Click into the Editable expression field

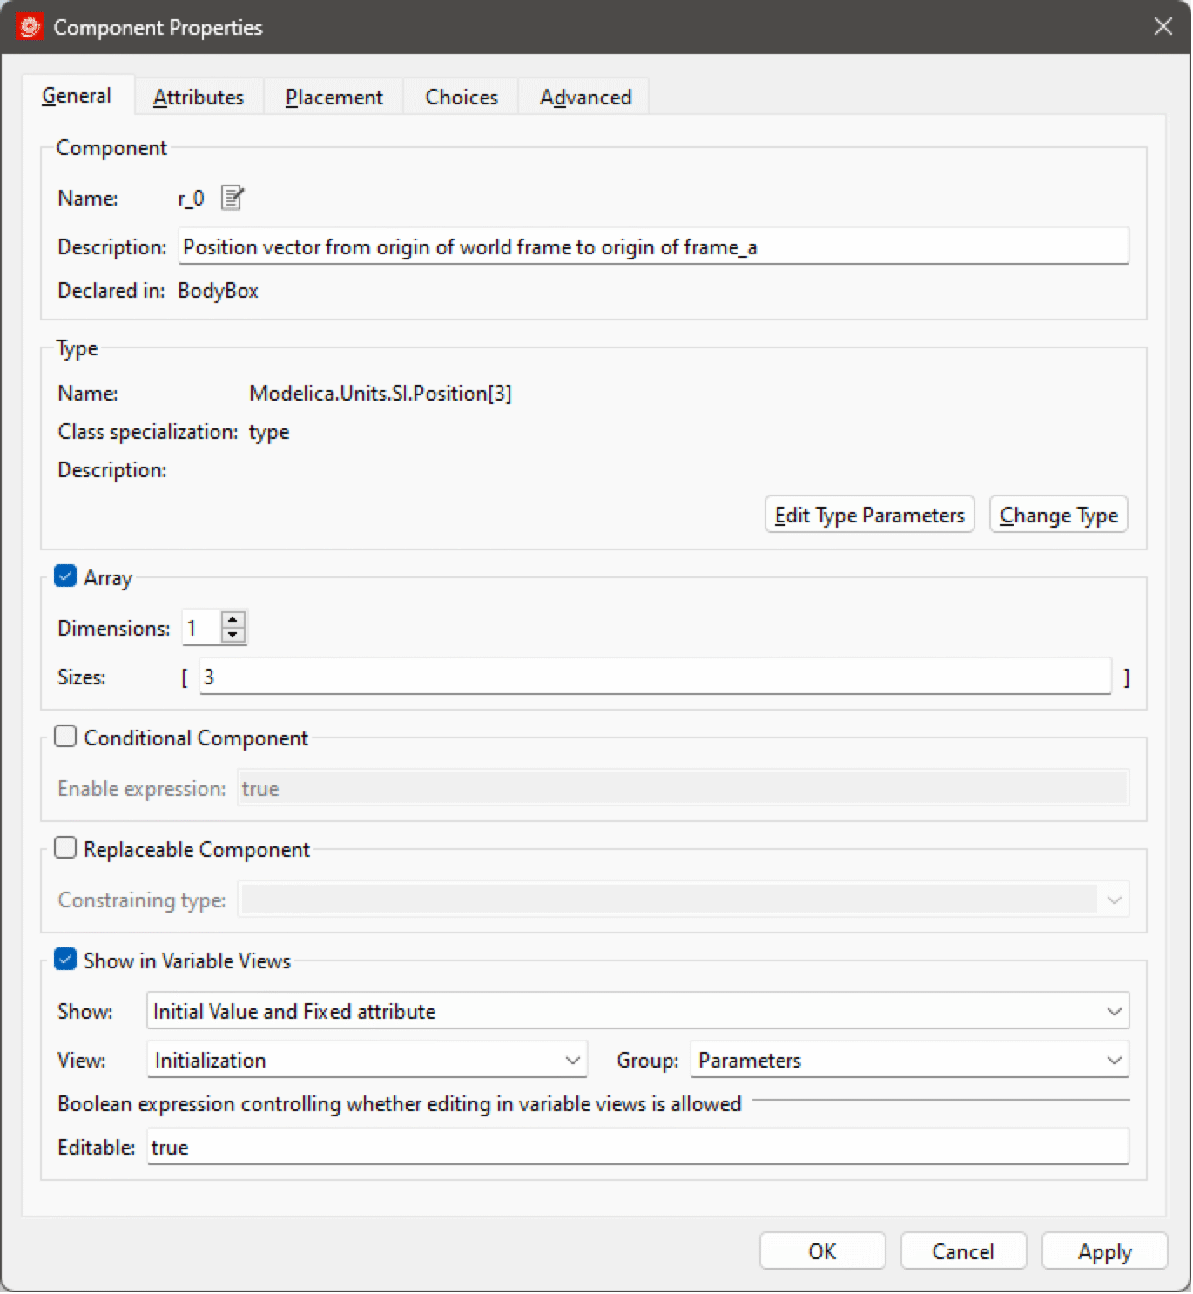(x=638, y=1147)
